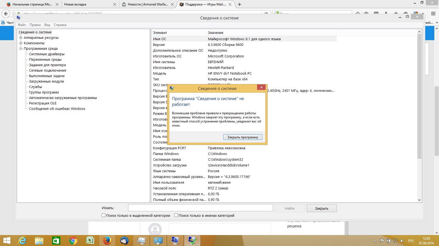The image size is (439, 246).
Task: Collapse the 'Программная среда' tree node
Action: 21,49
